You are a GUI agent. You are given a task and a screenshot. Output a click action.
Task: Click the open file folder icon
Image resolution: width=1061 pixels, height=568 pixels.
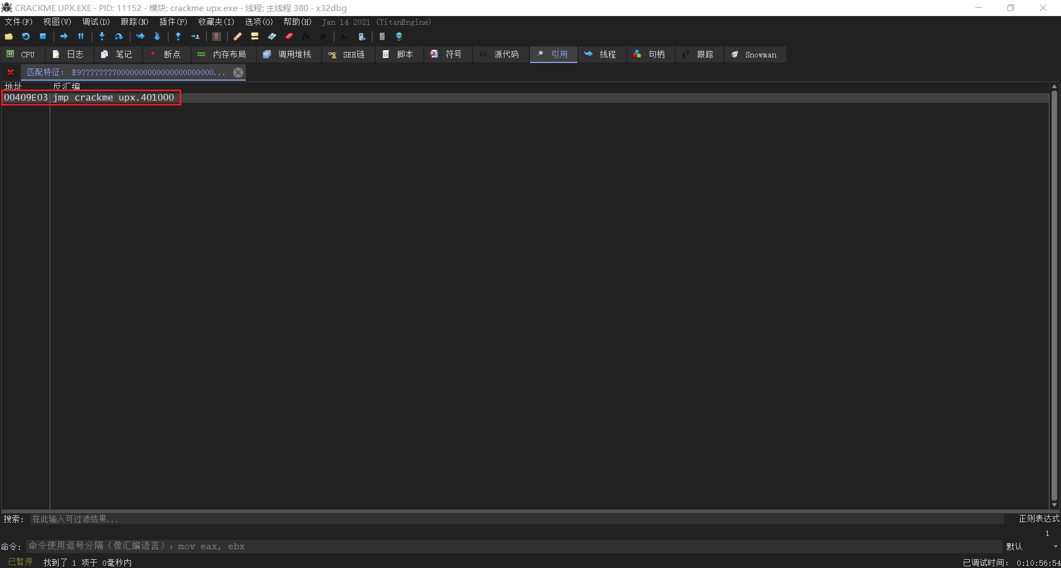tap(9, 36)
